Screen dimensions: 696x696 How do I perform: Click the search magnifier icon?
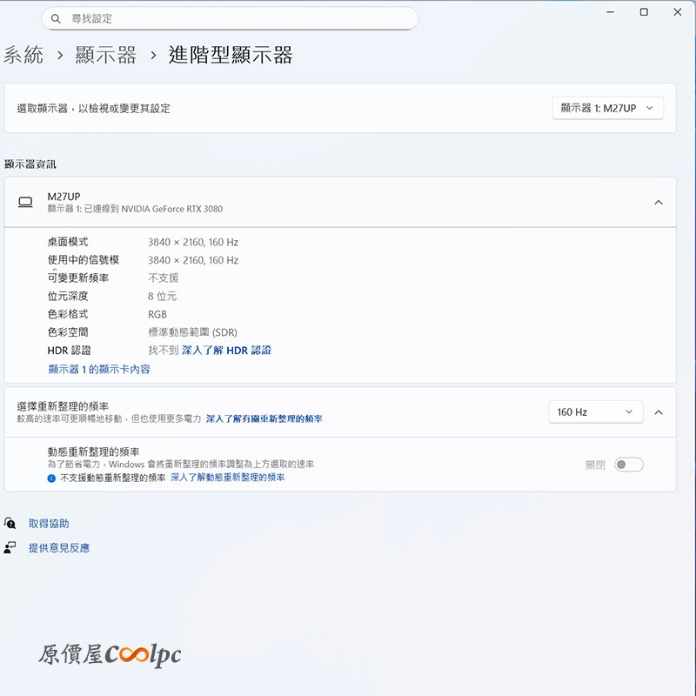coord(57,18)
